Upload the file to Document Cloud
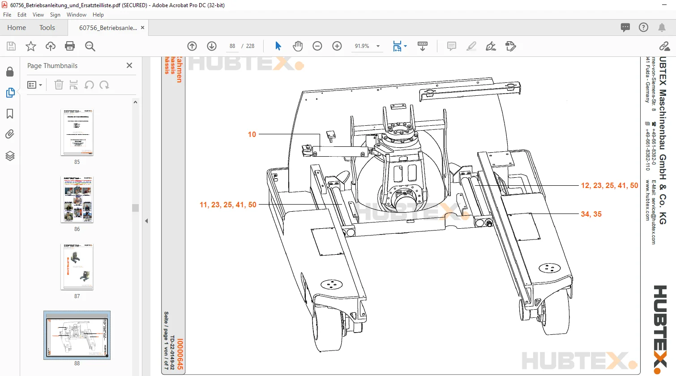The width and height of the screenshot is (676, 376). [x=51, y=46]
